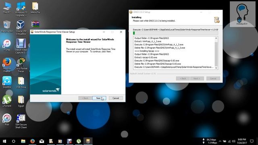Image resolution: width=258 pixels, height=145 pixels.
Task: Click the '=== Installing Npcap ===' log line
Action: click(x=147, y=51)
